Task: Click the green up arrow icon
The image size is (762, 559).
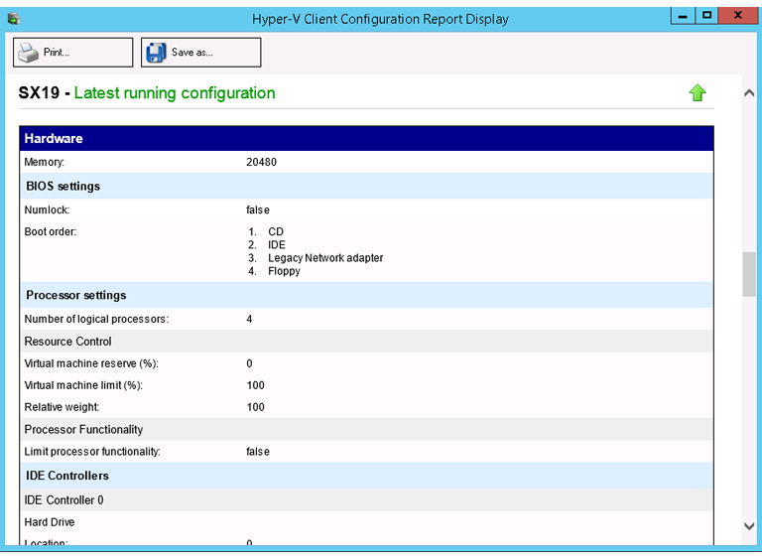Action: click(698, 93)
